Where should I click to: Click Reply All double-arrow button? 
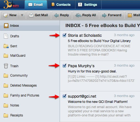[86, 15]
